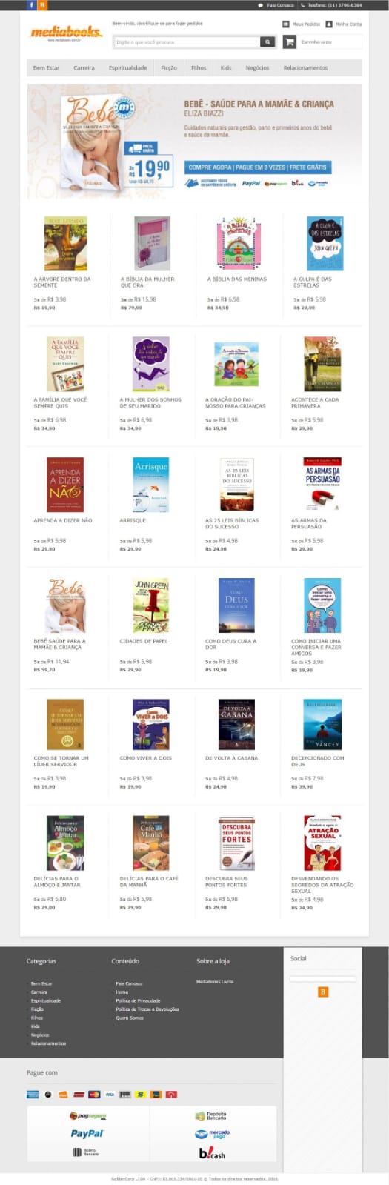Screen dimensions: 389x1185
Task: Click the Blogger icon in top bar
Action: coord(42,5)
